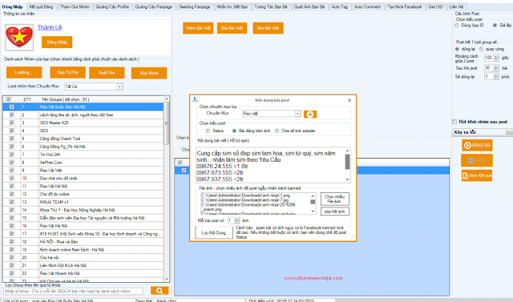The width and height of the screenshot is (513, 302).
Task: Click the orange magnifier search icon
Action: 160,291
